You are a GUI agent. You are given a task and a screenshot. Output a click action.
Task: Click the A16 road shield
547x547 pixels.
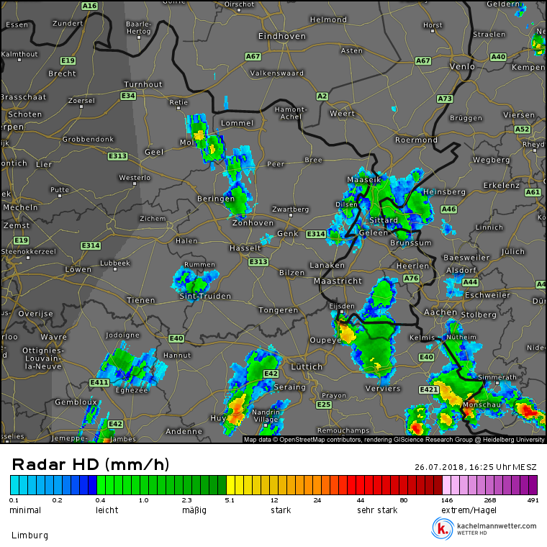click(90, 6)
